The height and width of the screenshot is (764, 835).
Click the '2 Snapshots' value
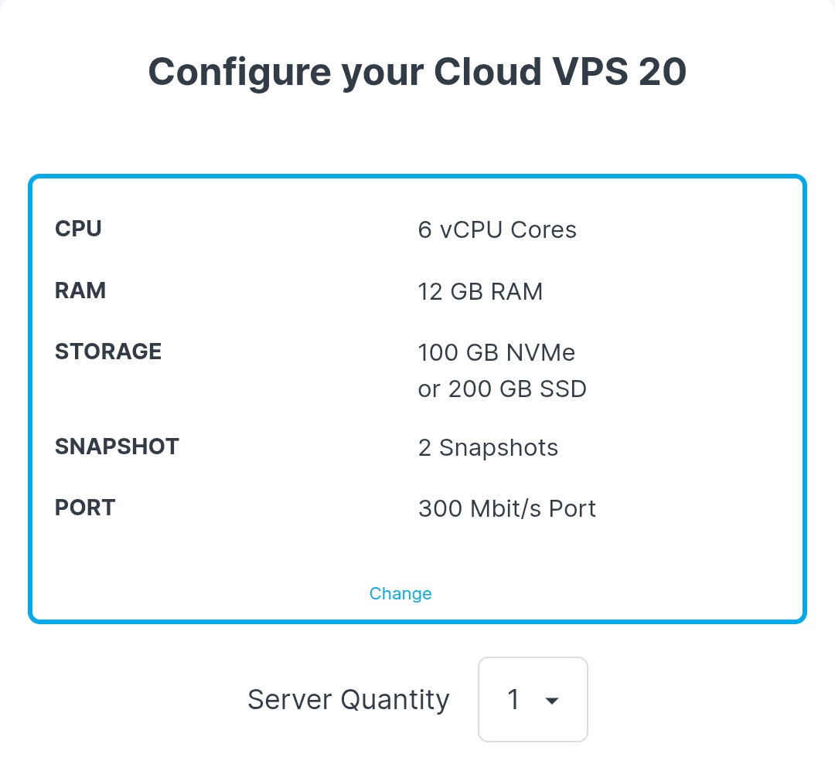[x=488, y=447]
